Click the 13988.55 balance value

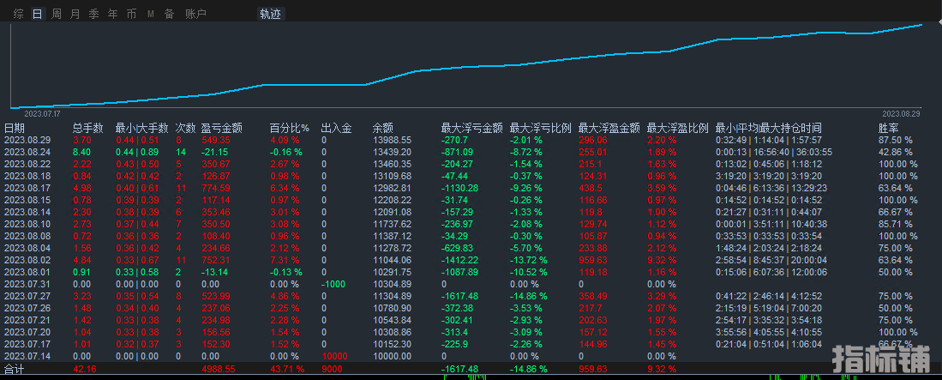[x=392, y=140]
